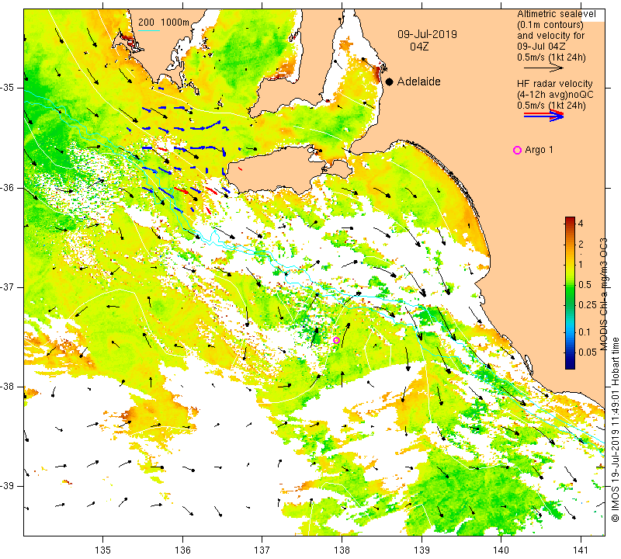Click the colorbar value label 4
Screen dimensions: 621x559
coord(581,224)
